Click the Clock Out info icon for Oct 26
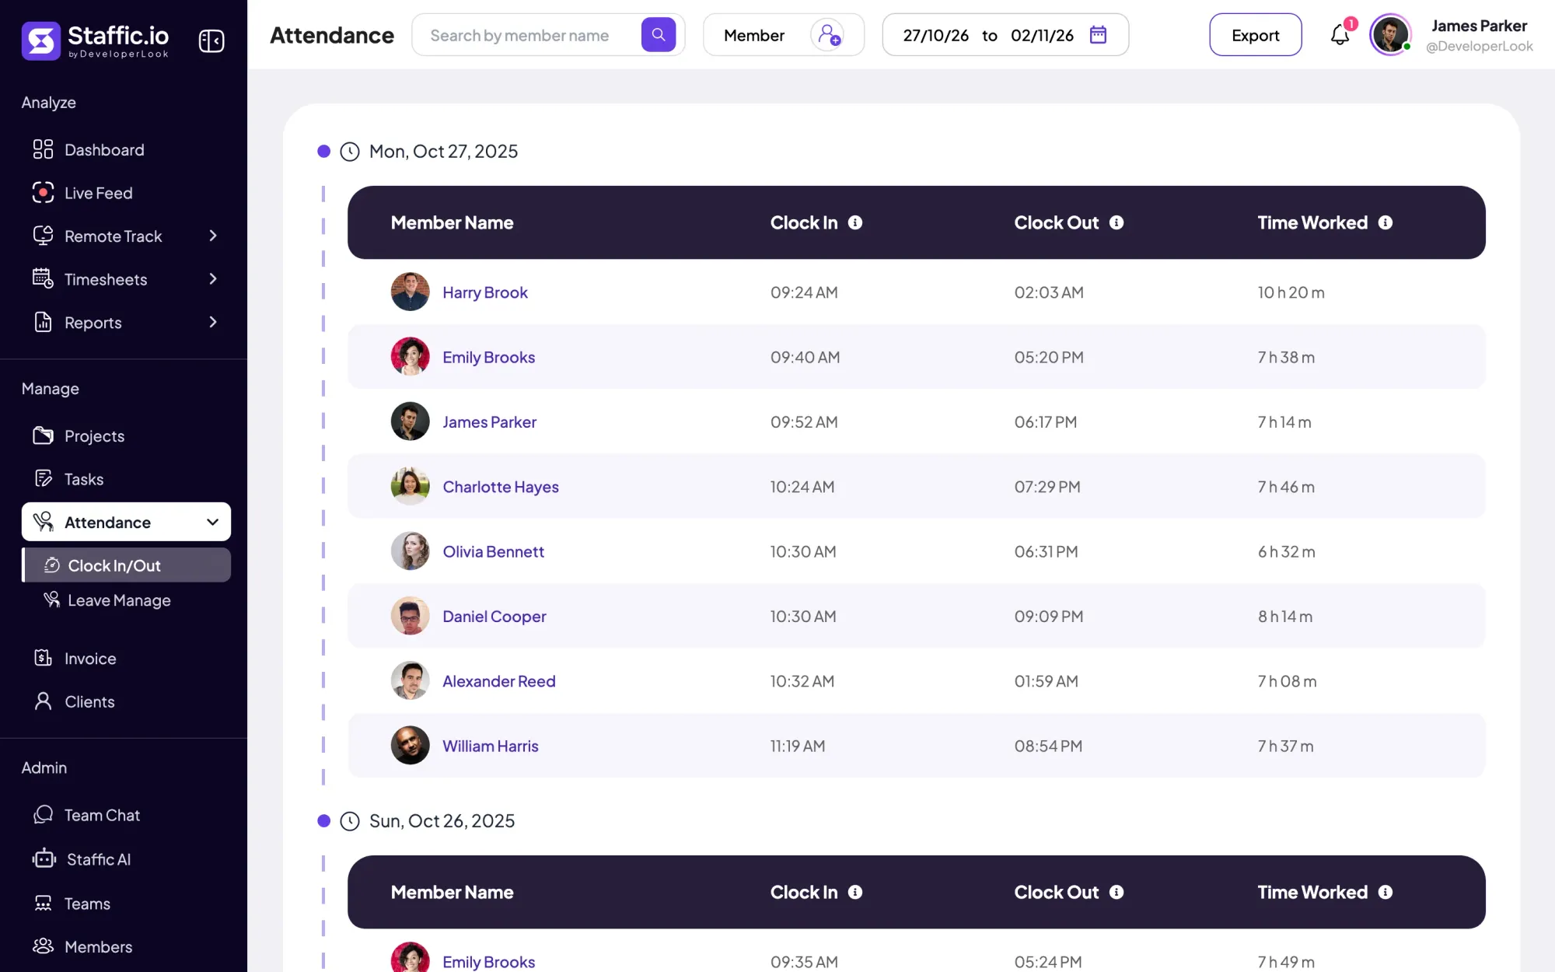Screen dimensions: 1555x972 click(1116, 892)
